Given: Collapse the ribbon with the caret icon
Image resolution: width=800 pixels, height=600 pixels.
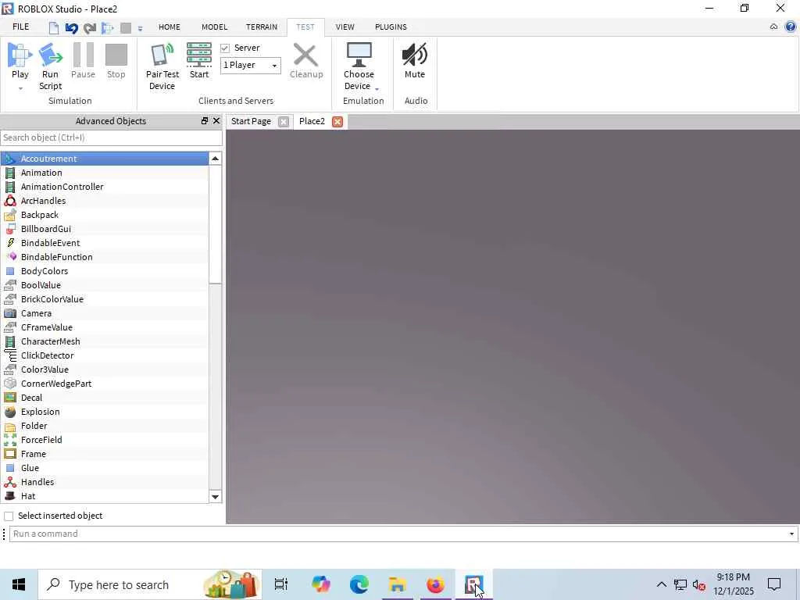Looking at the screenshot, I should point(774,27).
